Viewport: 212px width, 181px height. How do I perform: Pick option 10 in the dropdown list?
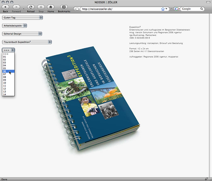pyautogui.click(x=5, y=82)
